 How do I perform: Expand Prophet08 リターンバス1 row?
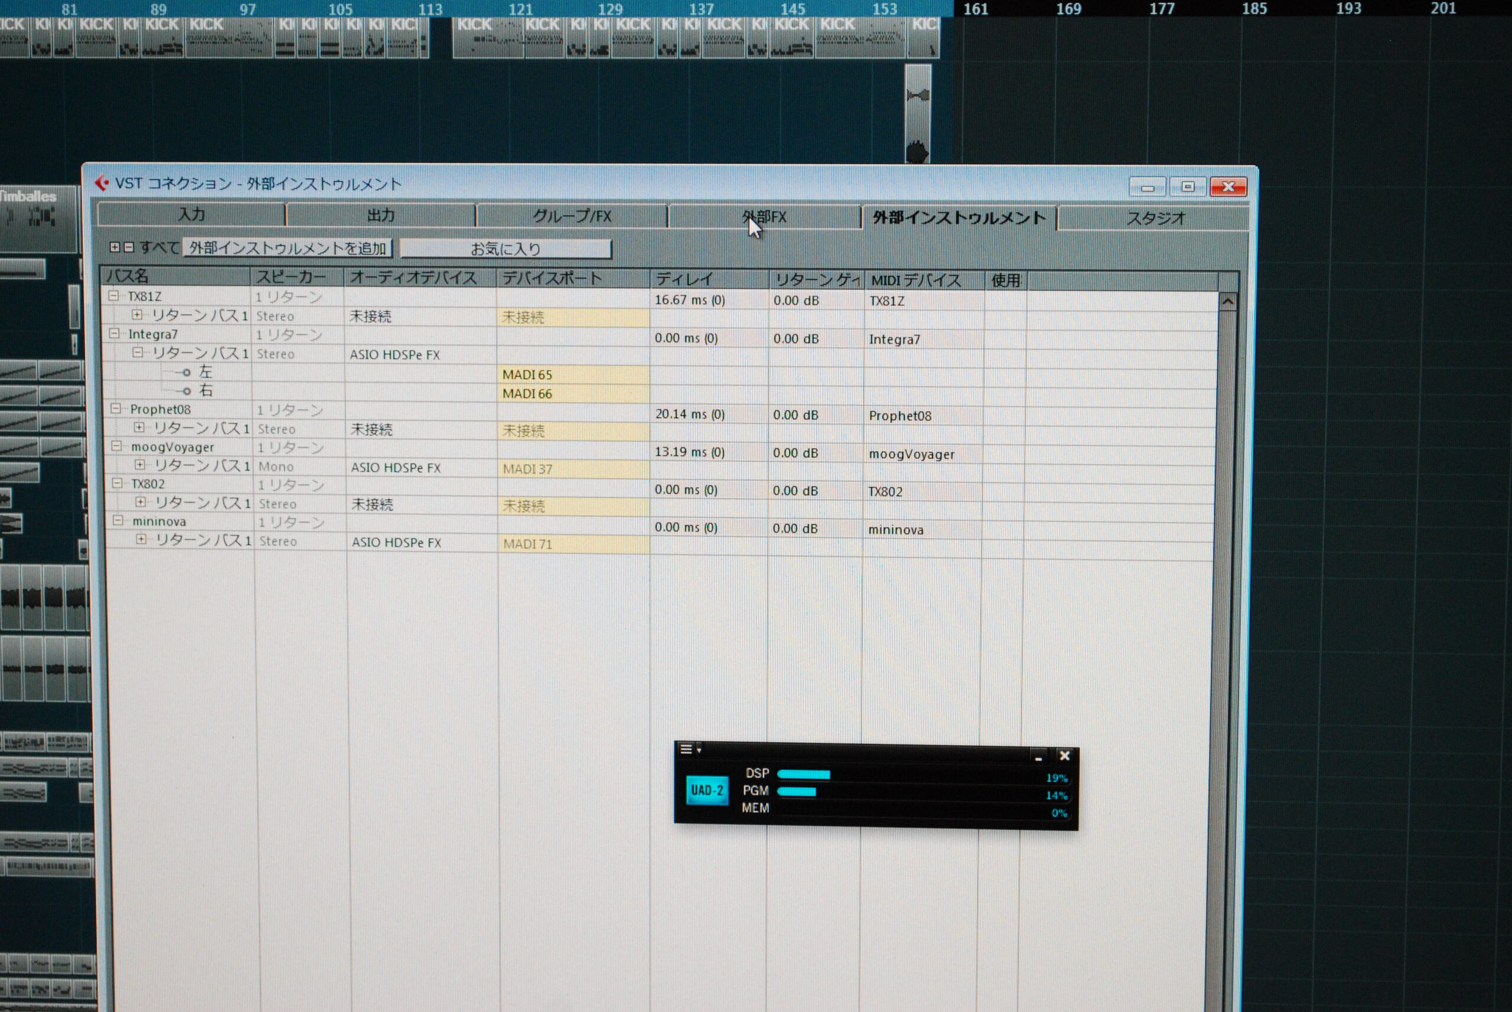[139, 427]
